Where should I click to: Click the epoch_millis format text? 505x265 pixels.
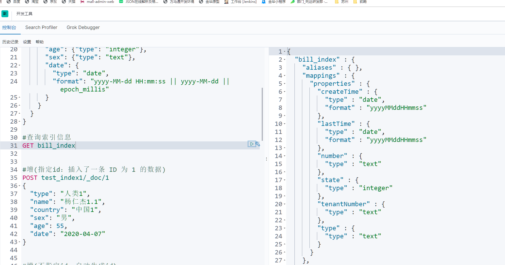(x=85, y=89)
